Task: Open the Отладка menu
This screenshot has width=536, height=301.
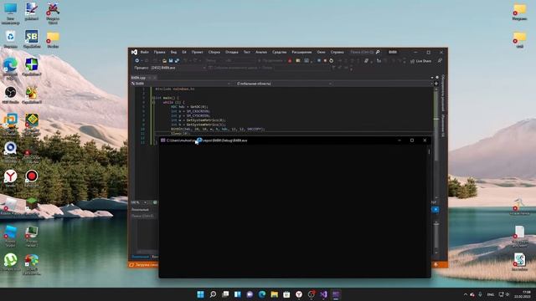Action: (232, 52)
